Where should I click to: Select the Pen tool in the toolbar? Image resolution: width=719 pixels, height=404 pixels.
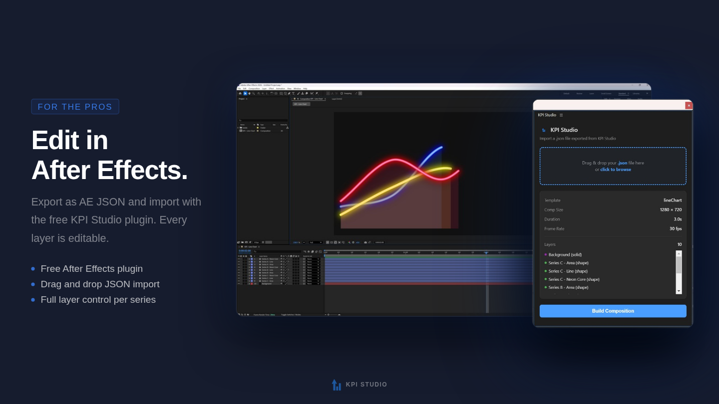pyautogui.click(x=289, y=94)
